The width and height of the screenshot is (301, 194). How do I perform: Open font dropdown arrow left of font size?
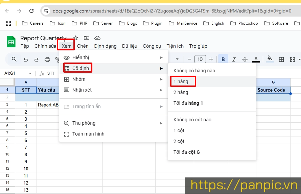coord(177,59)
